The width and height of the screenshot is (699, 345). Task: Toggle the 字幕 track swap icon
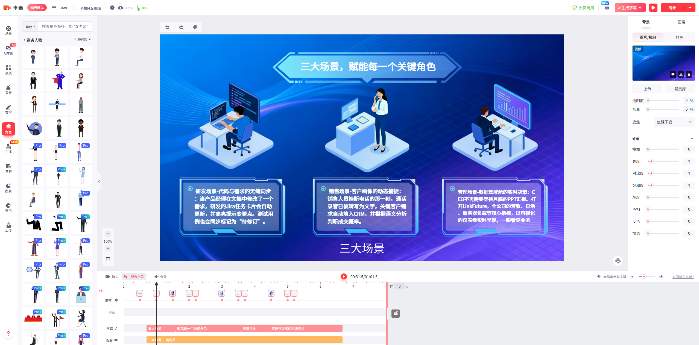116,328
